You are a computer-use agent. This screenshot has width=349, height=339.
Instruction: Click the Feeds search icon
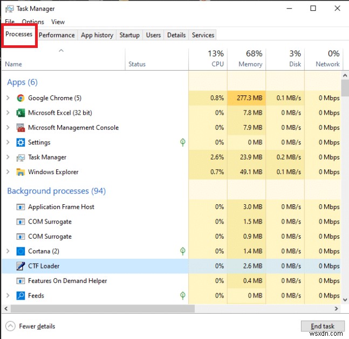coord(20,296)
